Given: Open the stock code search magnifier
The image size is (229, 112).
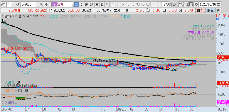Looking at the screenshot, I should (x=41, y=4).
